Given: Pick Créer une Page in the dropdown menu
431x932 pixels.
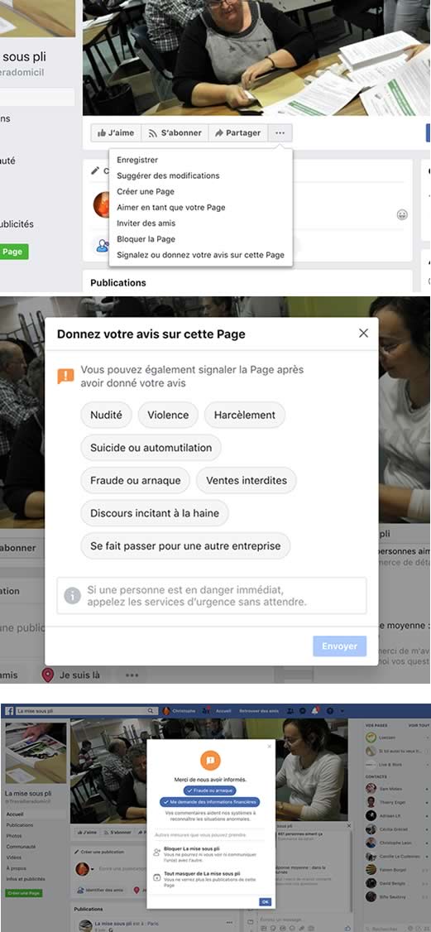Looking at the screenshot, I should click(x=146, y=192).
